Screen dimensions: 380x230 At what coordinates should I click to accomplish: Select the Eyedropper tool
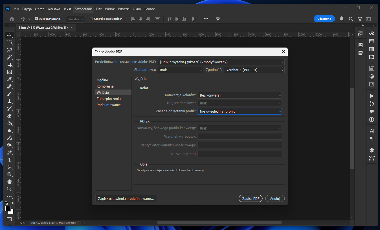(x=10, y=79)
